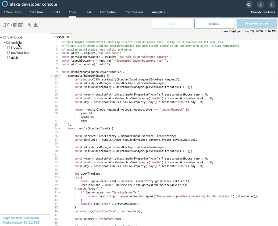The width and height of the screenshot is (278, 226).
Task: Fold code at line 9 gutter arrow
Action: pyautogui.click(x=59, y=72)
